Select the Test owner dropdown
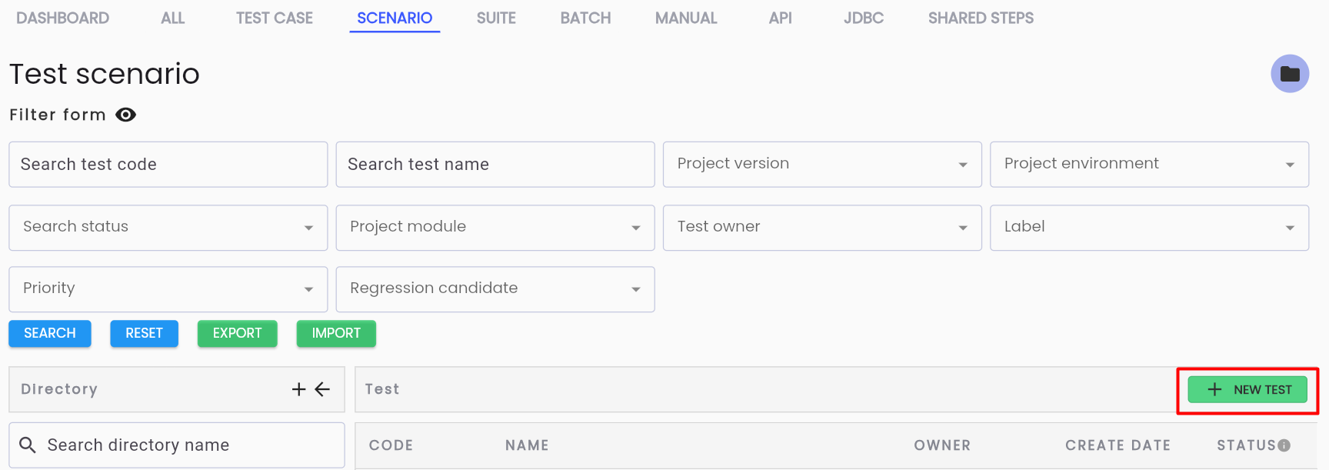Viewport: 1329px width, 470px height. pyautogui.click(x=822, y=227)
